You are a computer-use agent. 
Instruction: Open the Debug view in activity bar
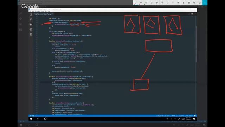point(31,29)
